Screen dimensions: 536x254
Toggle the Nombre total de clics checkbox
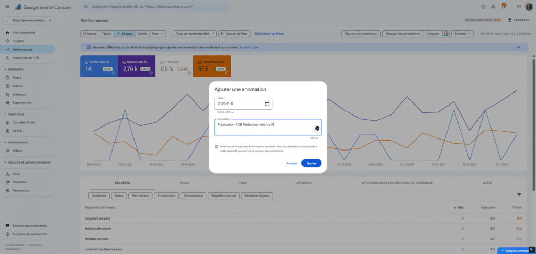click(86, 61)
